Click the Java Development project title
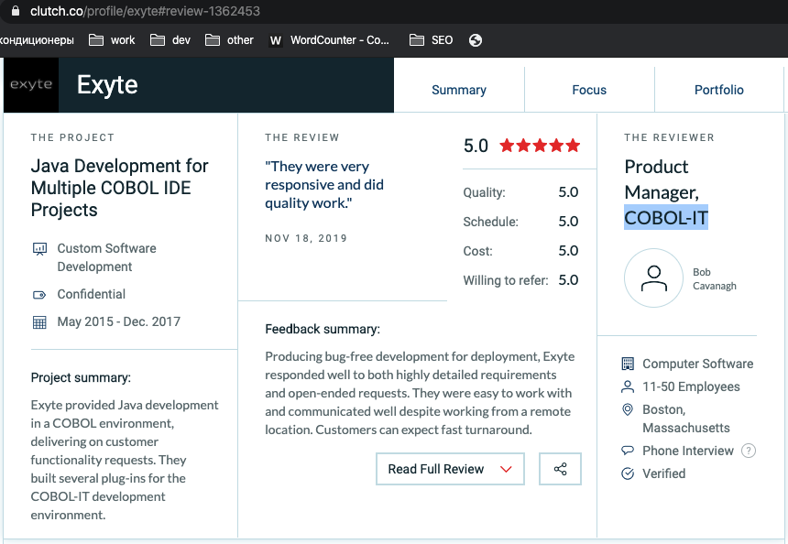Image resolution: width=788 pixels, height=544 pixels. click(x=120, y=188)
